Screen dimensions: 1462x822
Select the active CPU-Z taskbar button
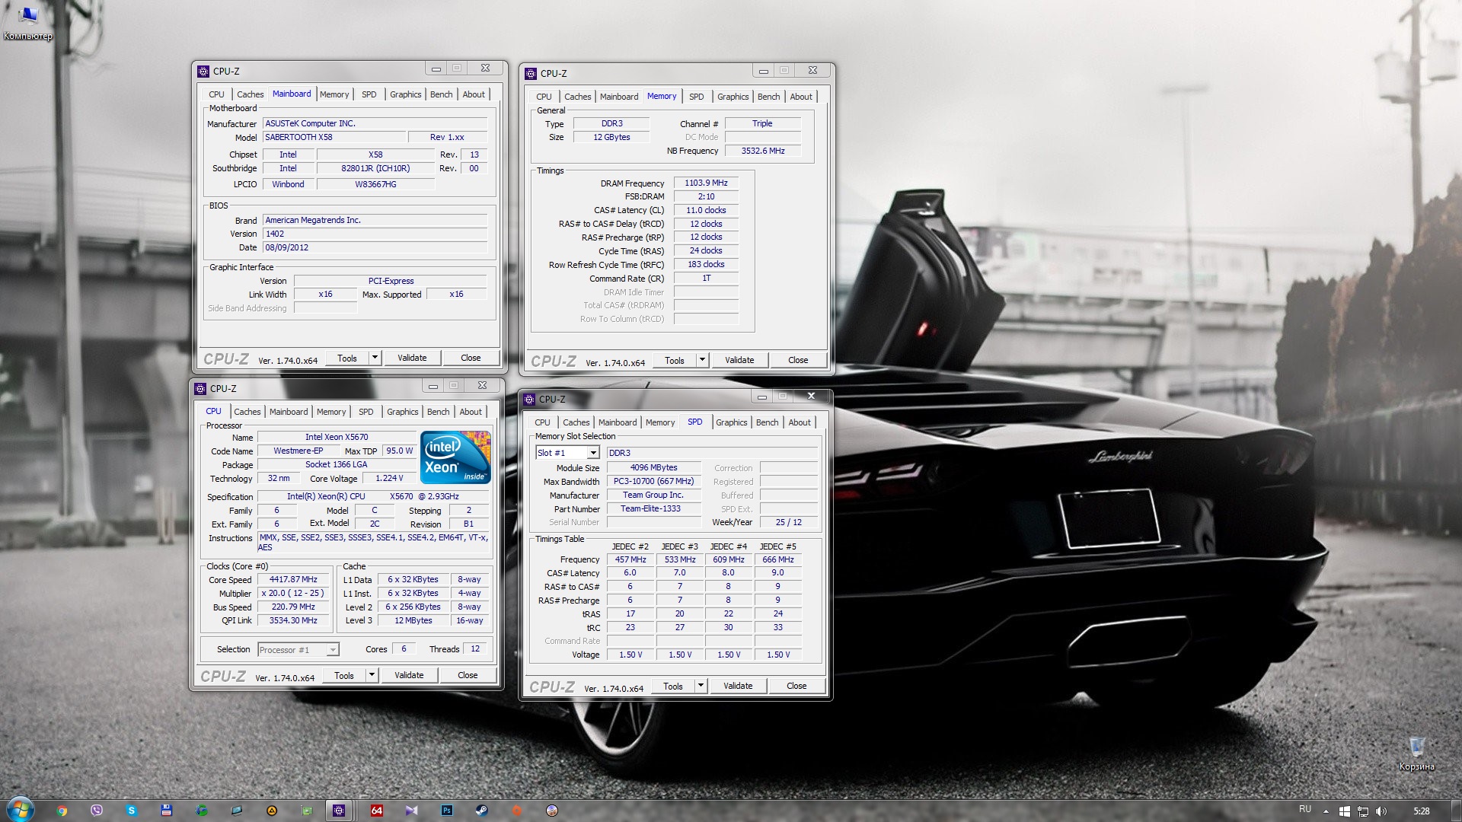(339, 811)
